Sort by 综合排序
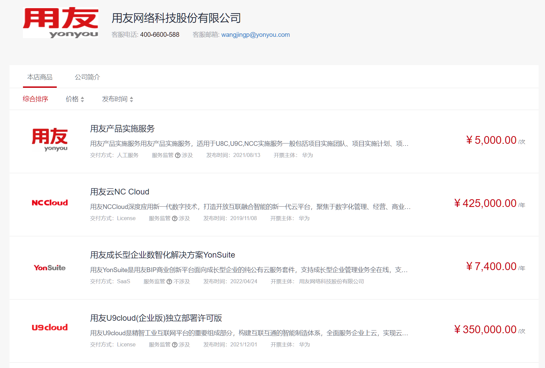The height and width of the screenshot is (368, 545). point(35,99)
